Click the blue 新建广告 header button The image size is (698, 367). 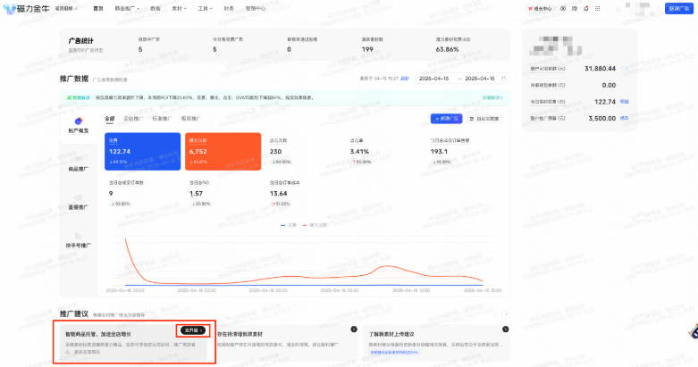(x=679, y=8)
